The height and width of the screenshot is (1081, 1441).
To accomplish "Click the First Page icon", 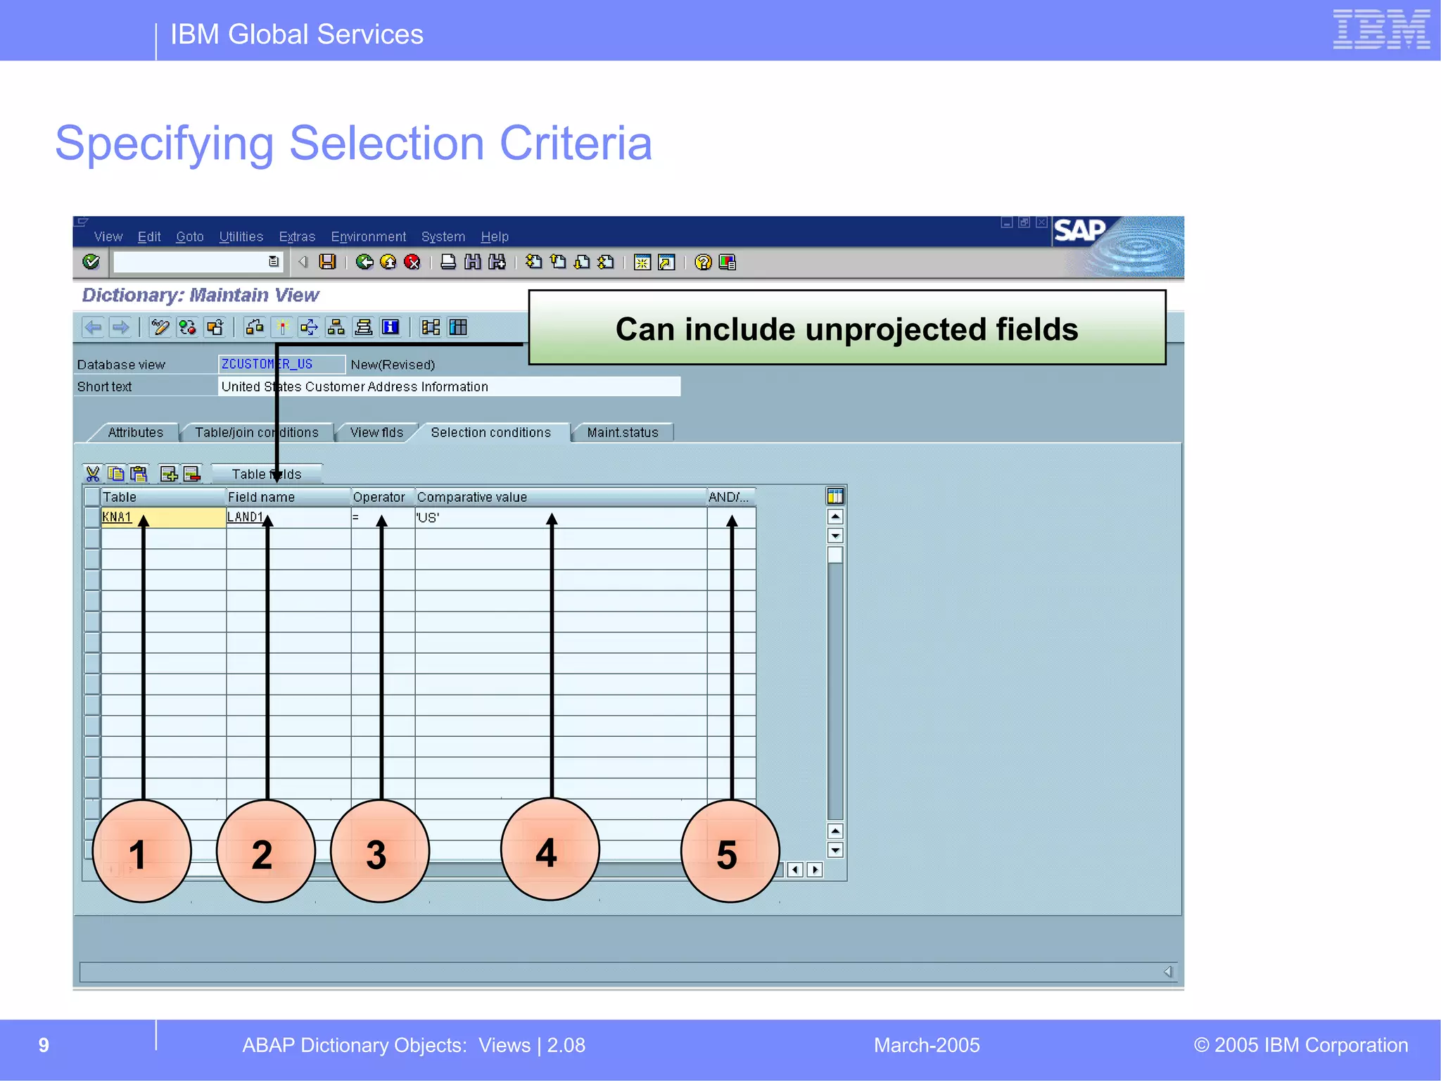I will pos(534,262).
